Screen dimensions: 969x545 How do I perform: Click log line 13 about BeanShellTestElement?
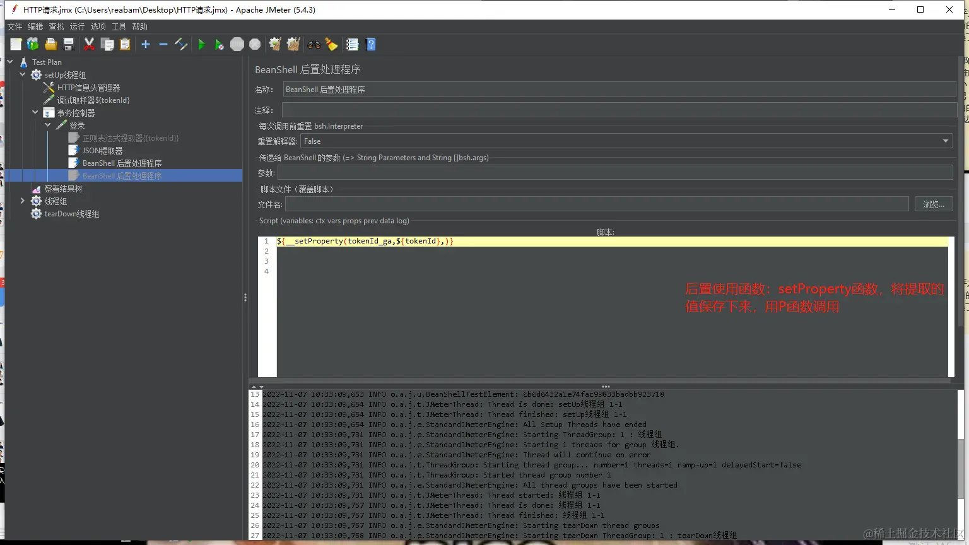click(x=463, y=394)
